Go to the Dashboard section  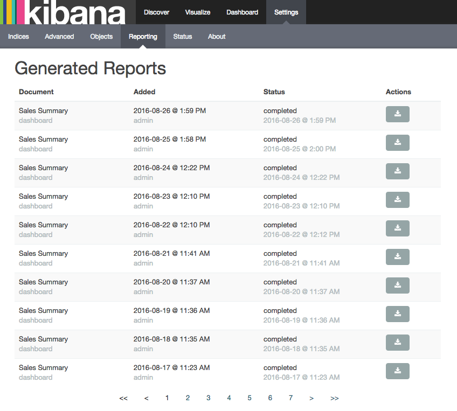[242, 12]
